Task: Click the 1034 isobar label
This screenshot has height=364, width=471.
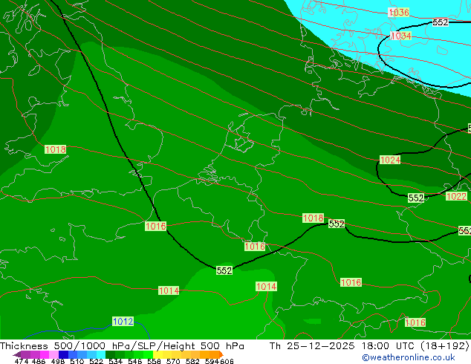Action: (401, 36)
